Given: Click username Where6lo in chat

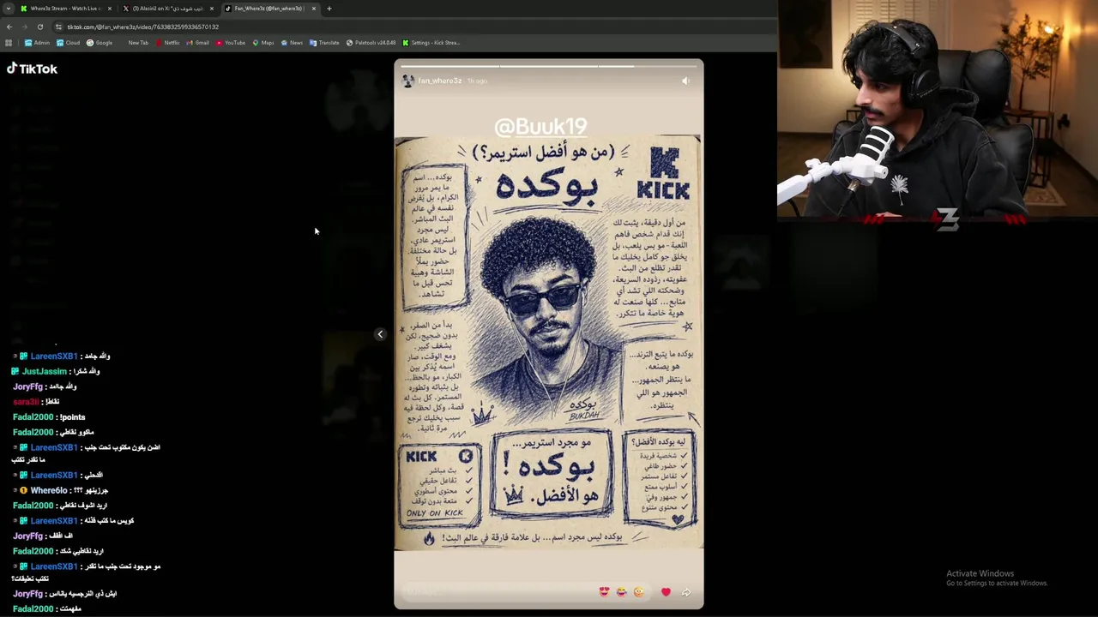Looking at the screenshot, I should pyautogui.click(x=49, y=490).
